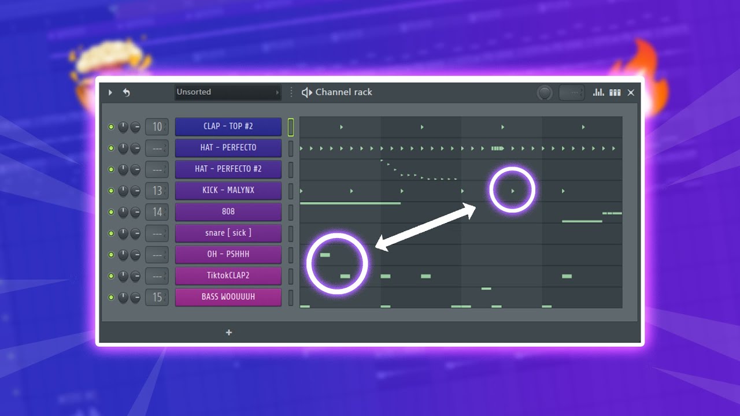
Task: Open the HAT - PERFECTO #2 channel button
Action: pos(228,169)
